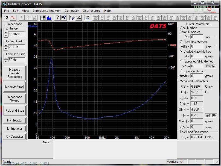Increase Low Freq Limit with the up arrow

[6, 58]
